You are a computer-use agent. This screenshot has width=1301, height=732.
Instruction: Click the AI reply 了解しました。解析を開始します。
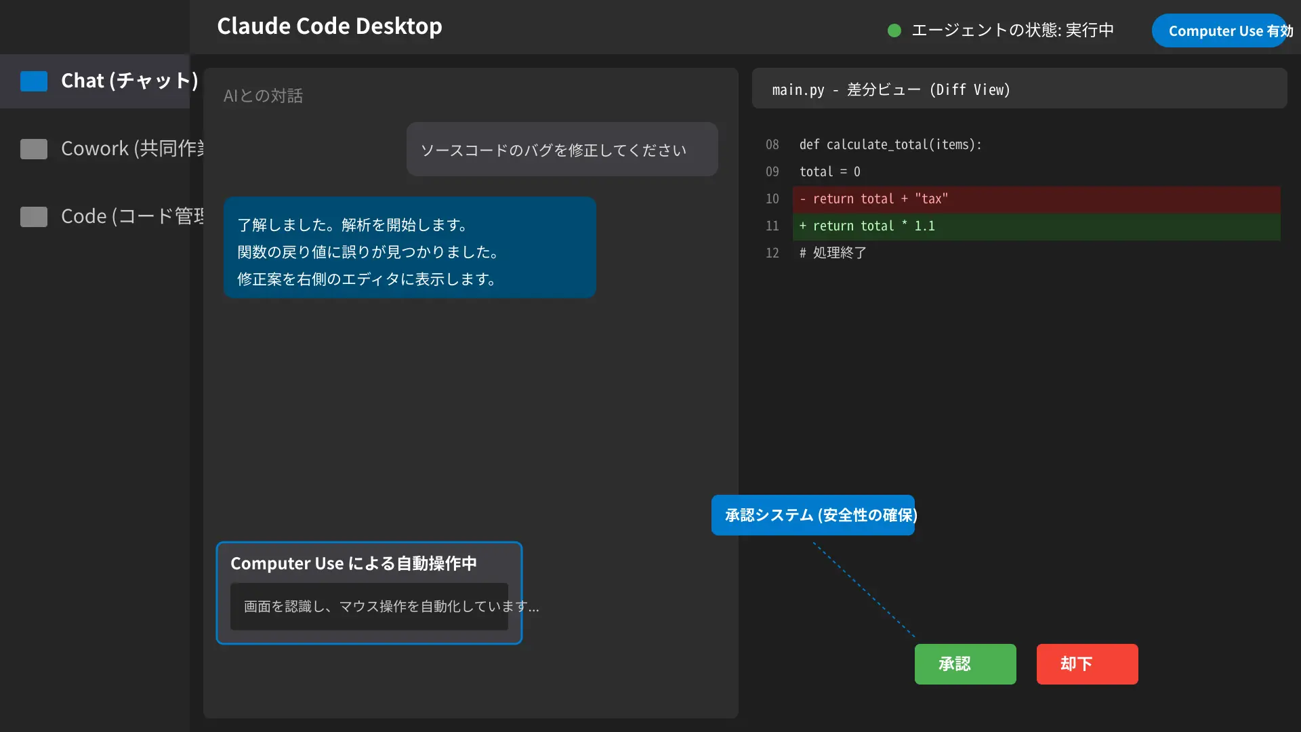pyautogui.click(x=352, y=225)
